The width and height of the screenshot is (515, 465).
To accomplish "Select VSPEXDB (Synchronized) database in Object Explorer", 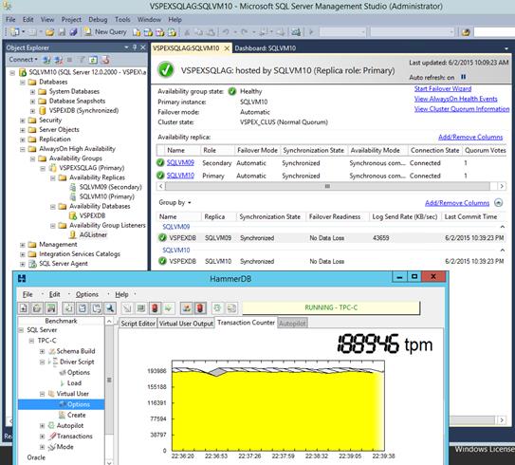I will click(x=83, y=111).
